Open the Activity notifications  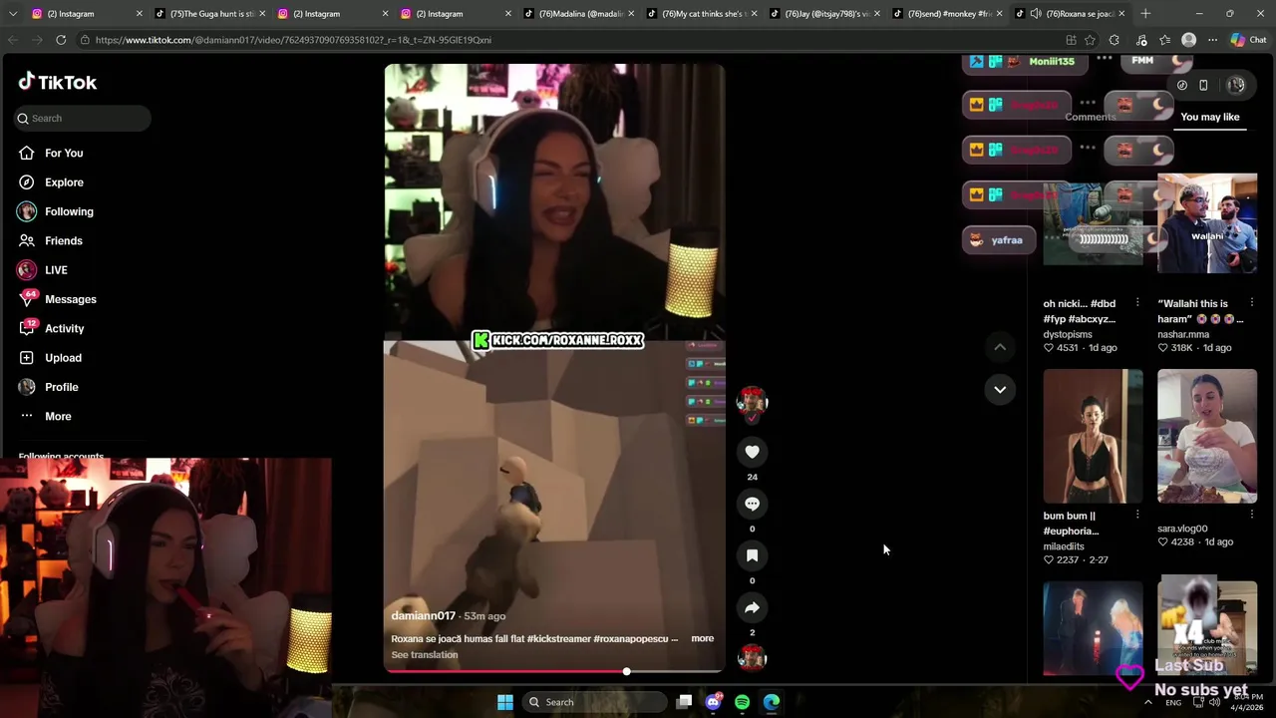pos(64,328)
